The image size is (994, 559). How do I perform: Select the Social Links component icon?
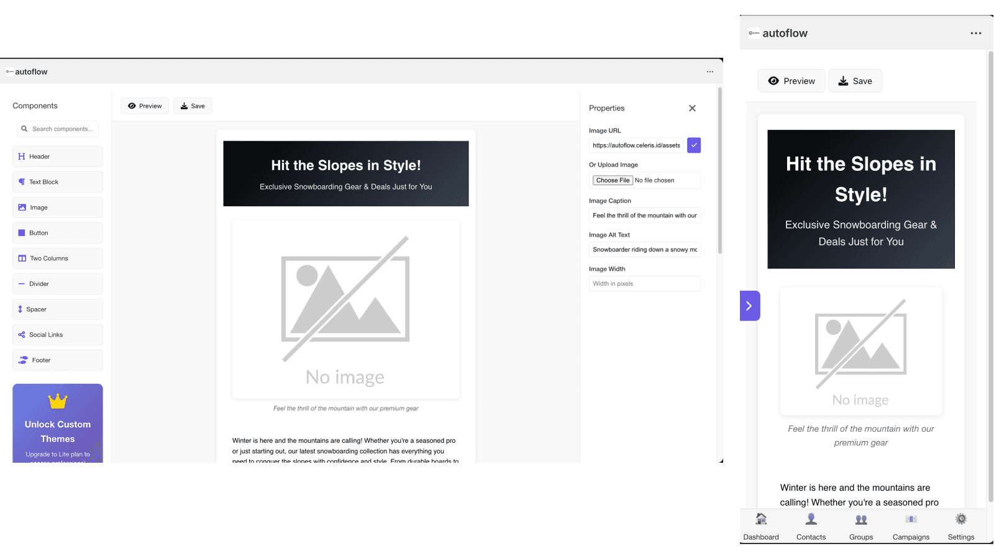pyautogui.click(x=22, y=334)
